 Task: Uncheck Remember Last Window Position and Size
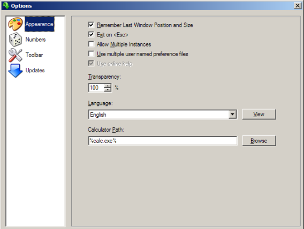[x=91, y=25]
